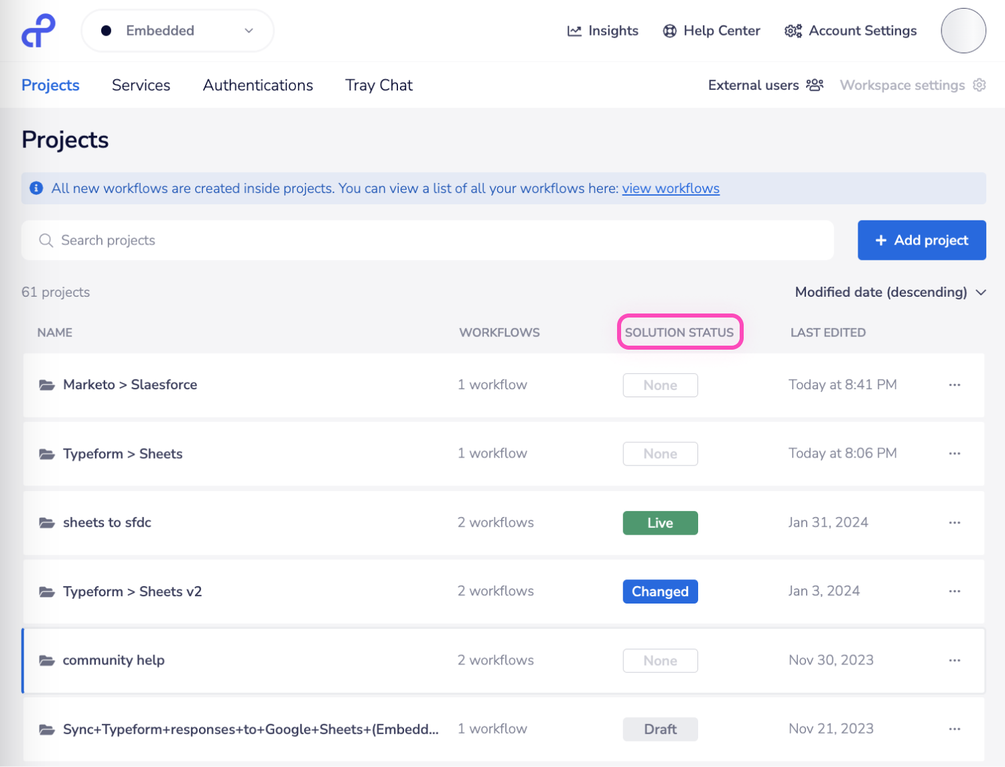Viewport: 1005px width, 767px height.
Task: Click the search magnifier icon
Action: tap(46, 240)
